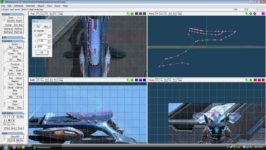Click the Extrd command button

[11, 74]
